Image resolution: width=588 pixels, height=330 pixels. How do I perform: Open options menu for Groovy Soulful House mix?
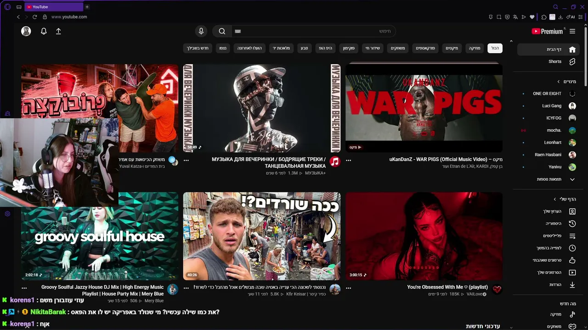(24, 288)
